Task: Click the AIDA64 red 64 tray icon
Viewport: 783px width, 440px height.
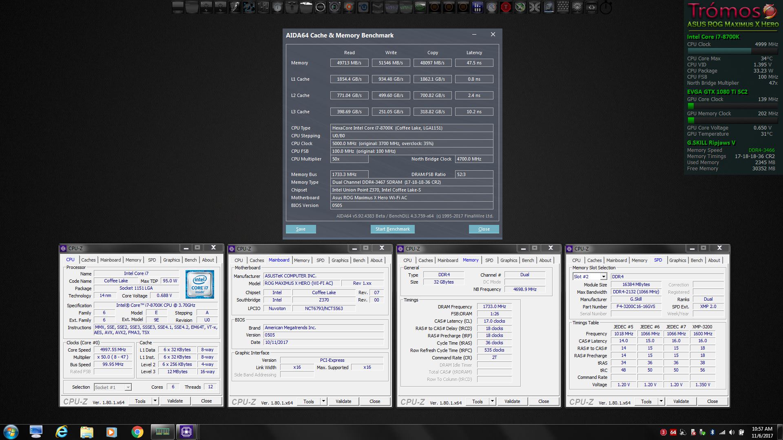Action: coord(673,432)
